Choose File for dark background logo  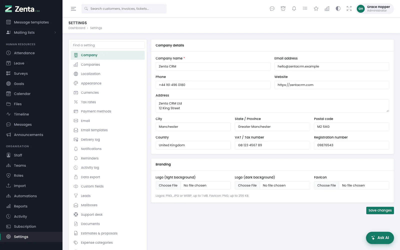247,185
